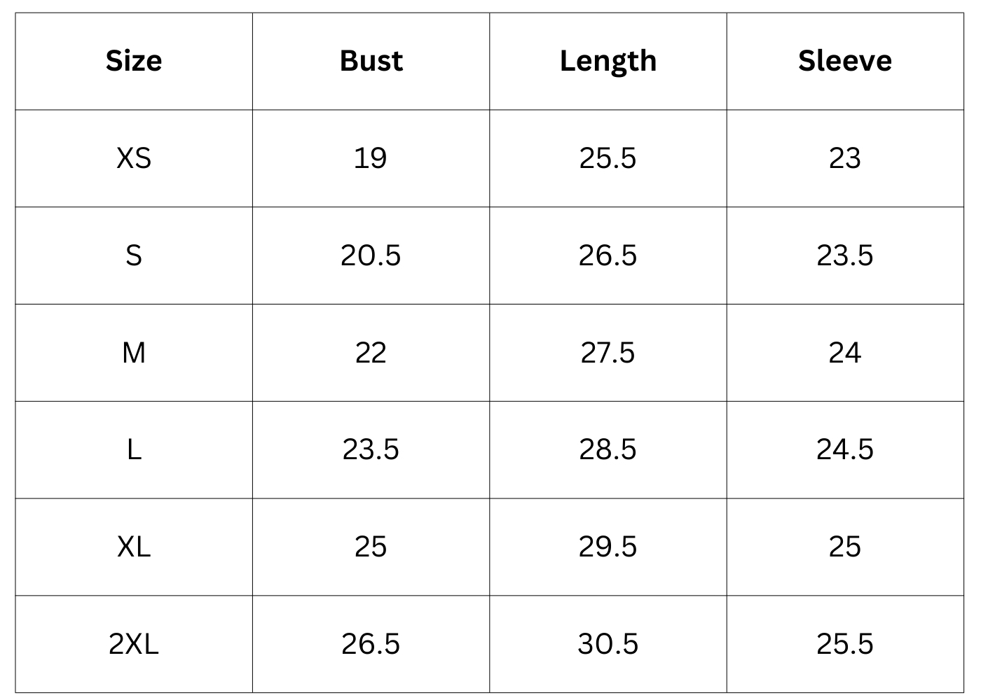981x700 pixels.
Task: Click the Length column header
Action: tap(608, 61)
